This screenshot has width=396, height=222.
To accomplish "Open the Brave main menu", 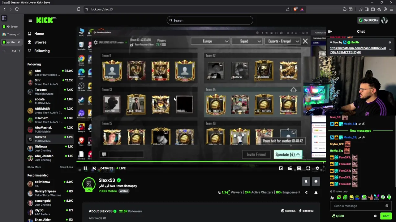I will point(391,9).
